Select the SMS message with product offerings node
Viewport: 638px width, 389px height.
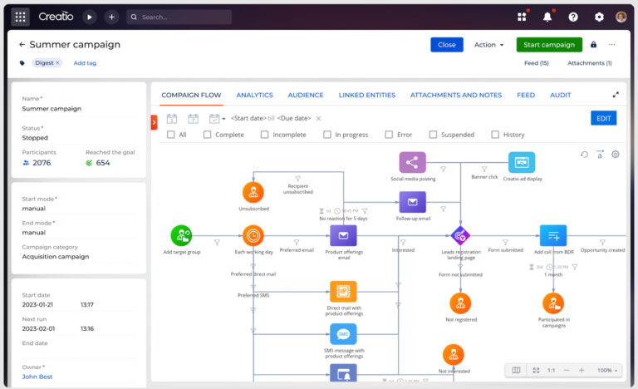(x=343, y=334)
